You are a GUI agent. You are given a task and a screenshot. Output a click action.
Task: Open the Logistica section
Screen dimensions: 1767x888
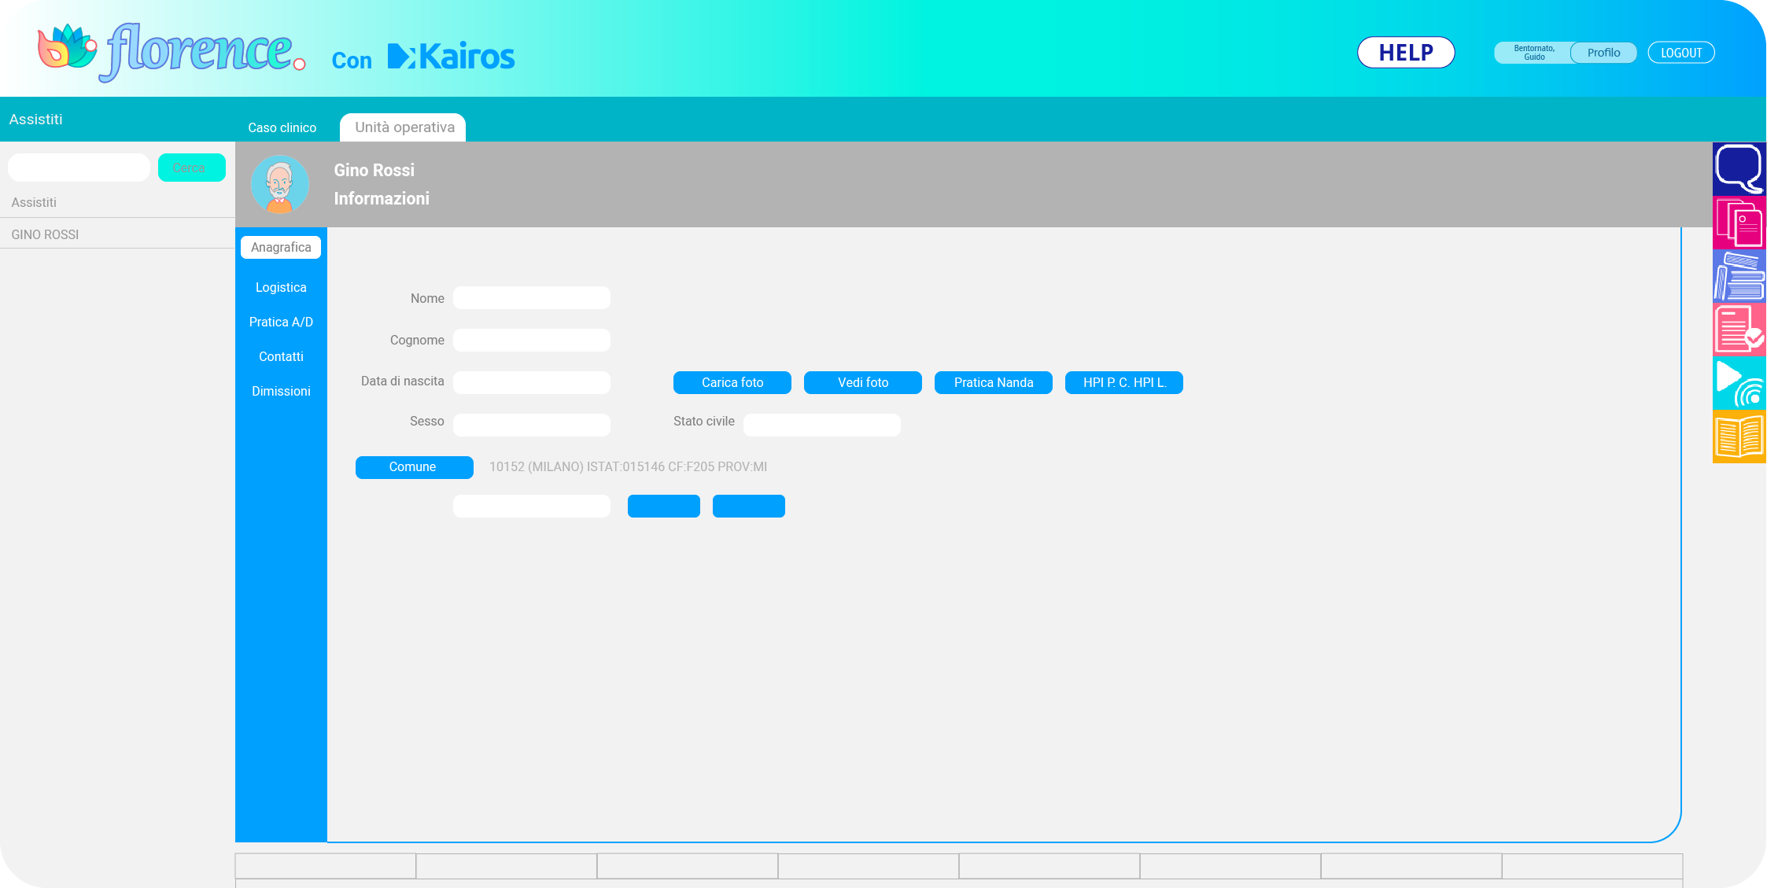click(x=281, y=288)
